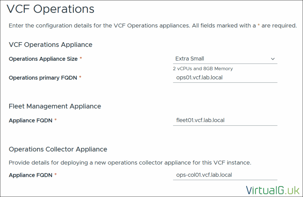303x197 pixels.
Task: Focus the fleet01.vcf.lab.local FQDN field
Action: pos(225,120)
